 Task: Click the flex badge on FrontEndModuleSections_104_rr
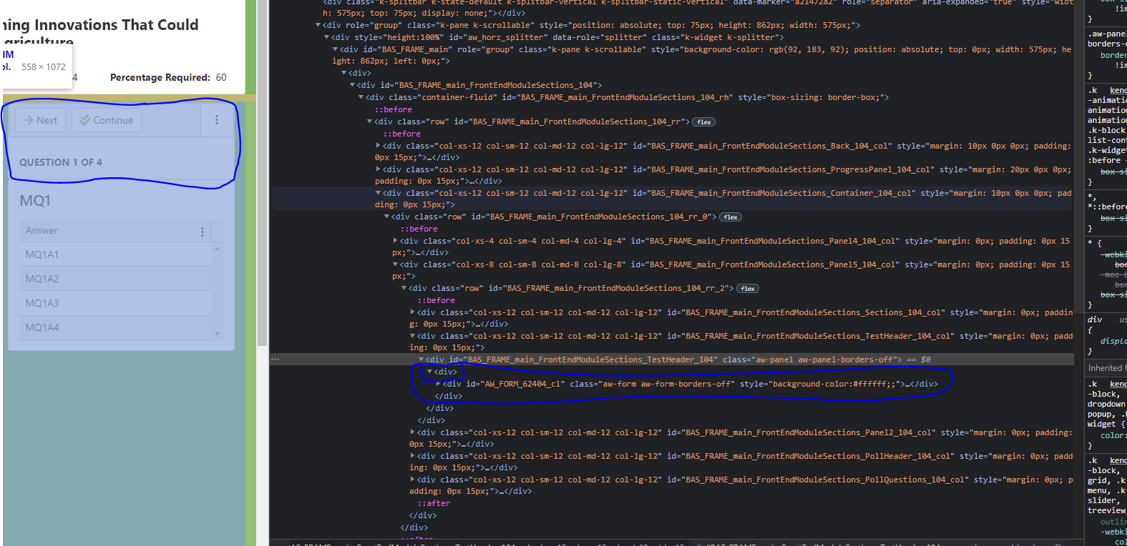704,122
